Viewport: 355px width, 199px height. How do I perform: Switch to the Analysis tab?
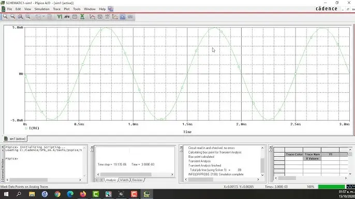pos(111,180)
